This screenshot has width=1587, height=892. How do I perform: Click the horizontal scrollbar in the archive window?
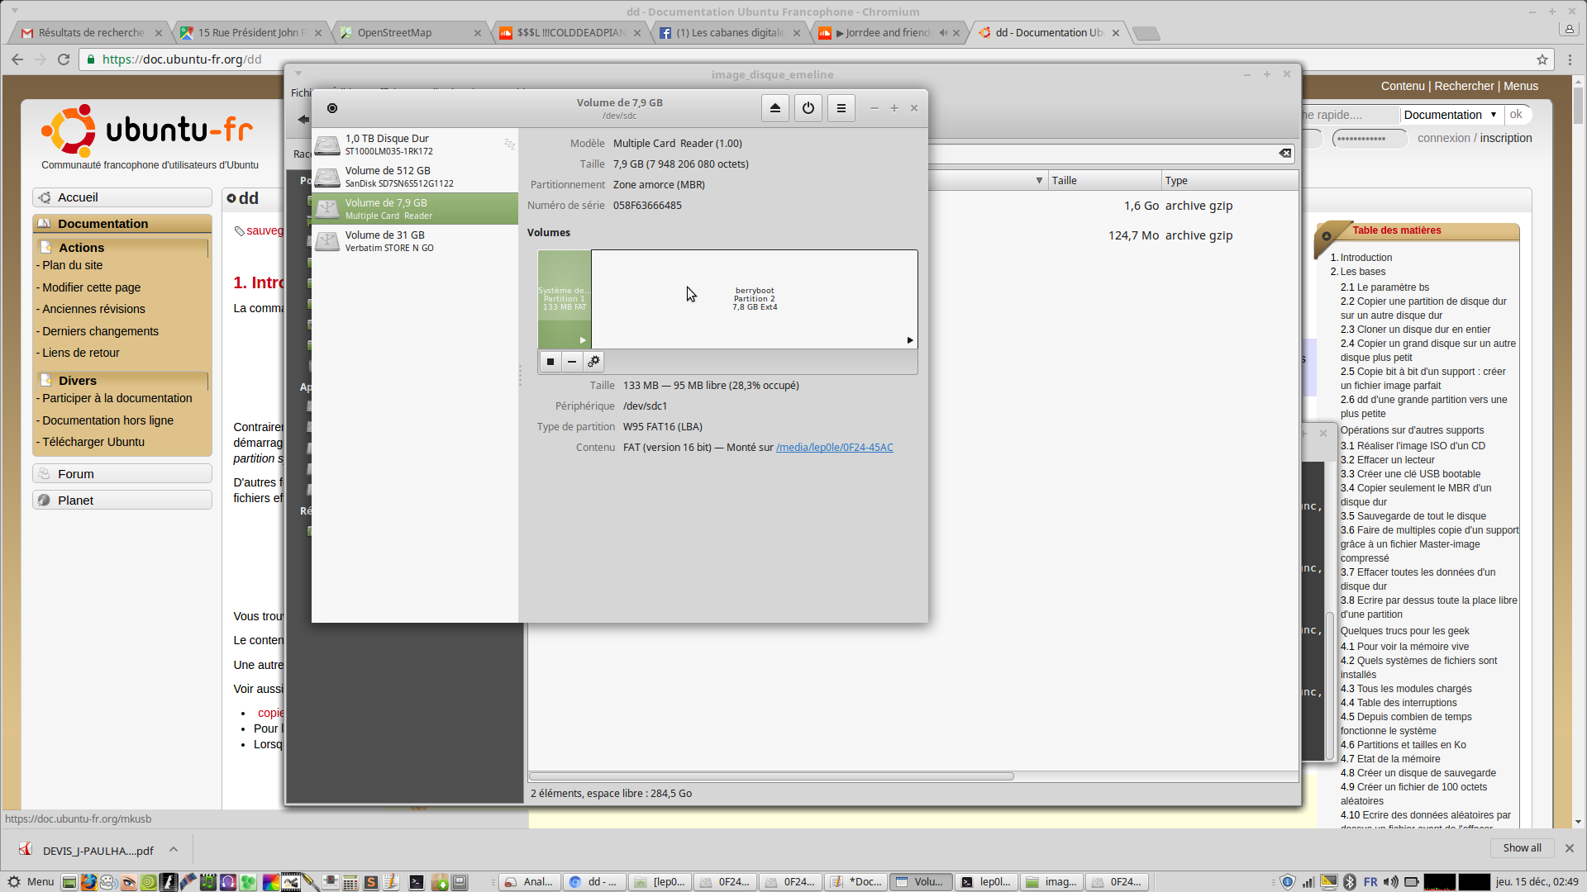(x=770, y=776)
